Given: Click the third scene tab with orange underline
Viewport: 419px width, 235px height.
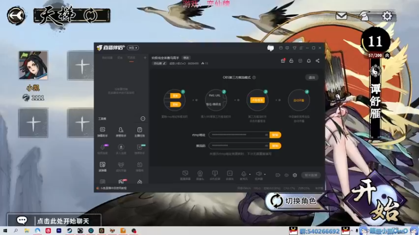Looking at the screenshot, I should coord(131,58).
